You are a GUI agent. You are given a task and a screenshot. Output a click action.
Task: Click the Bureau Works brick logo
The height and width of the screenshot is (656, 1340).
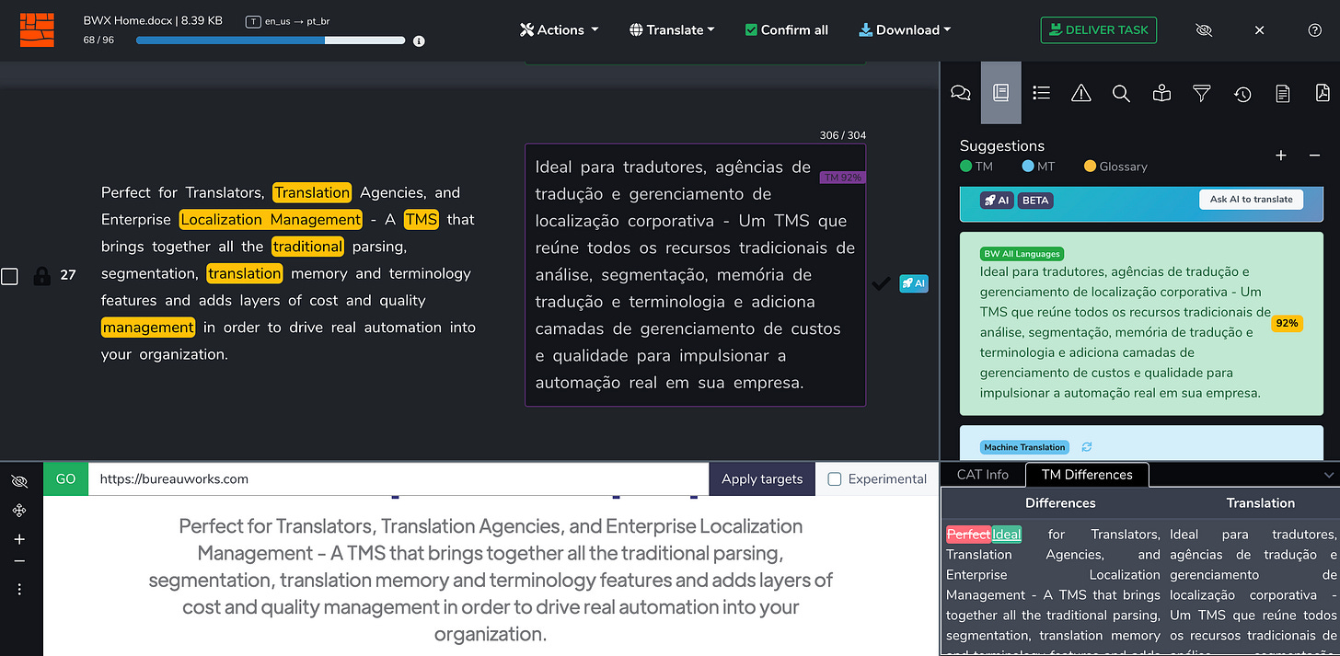point(38,29)
